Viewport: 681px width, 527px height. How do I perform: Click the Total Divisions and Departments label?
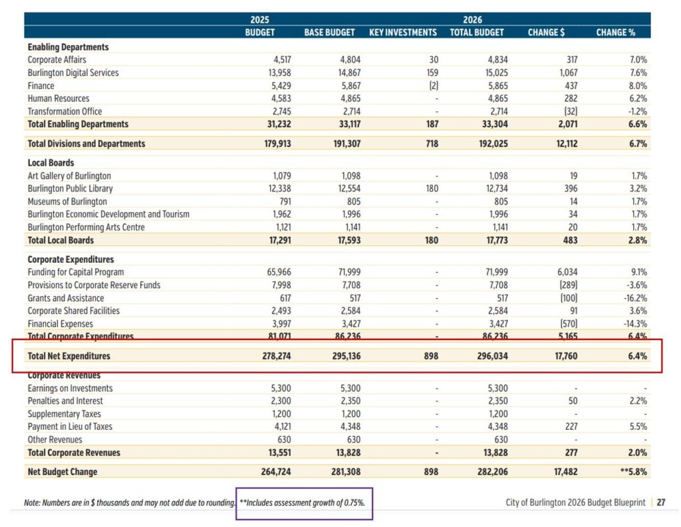point(86,144)
